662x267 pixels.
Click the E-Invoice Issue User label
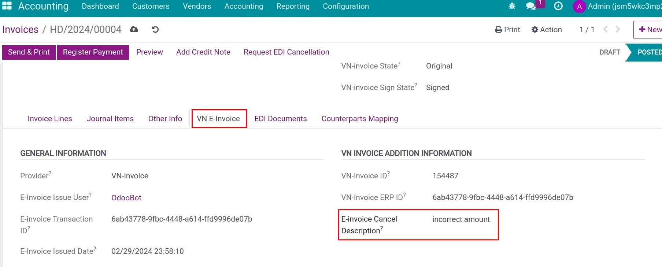coord(56,197)
